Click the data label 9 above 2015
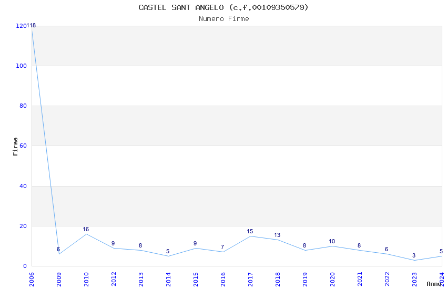 click(x=195, y=243)
